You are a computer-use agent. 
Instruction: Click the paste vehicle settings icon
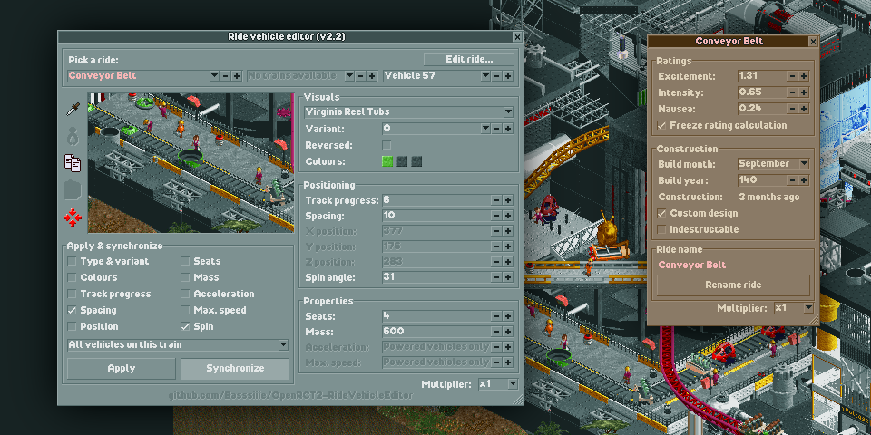(73, 190)
